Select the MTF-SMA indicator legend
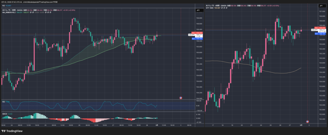The height and width of the screenshot is (135, 328). pyautogui.click(x=211, y=8)
